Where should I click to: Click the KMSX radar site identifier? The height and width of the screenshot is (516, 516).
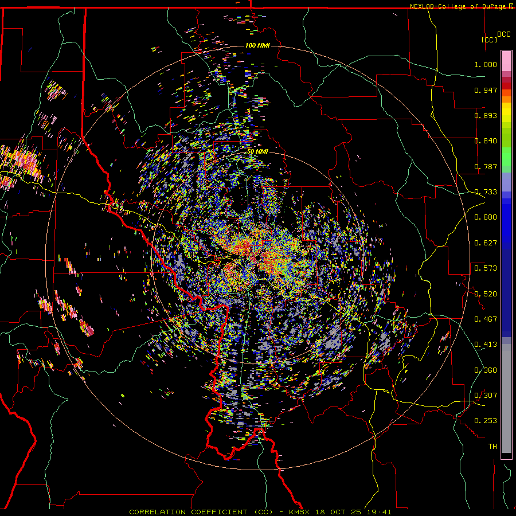[299, 512]
